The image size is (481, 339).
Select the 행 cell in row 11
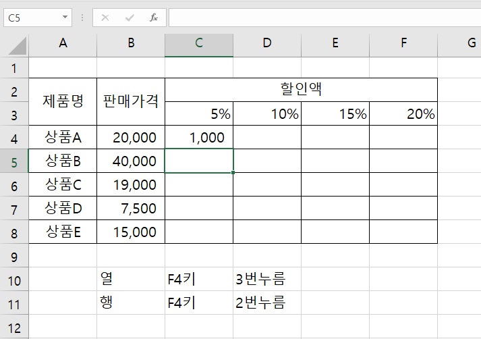click(x=131, y=303)
